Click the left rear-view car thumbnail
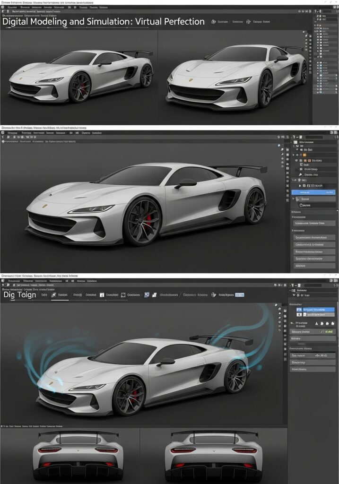This screenshot has width=339, height=484. click(x=78, y=456)
